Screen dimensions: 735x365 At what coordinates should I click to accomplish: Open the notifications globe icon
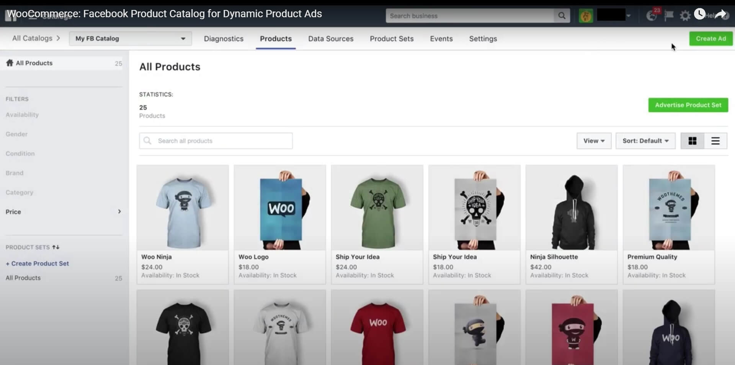point(652,16)
